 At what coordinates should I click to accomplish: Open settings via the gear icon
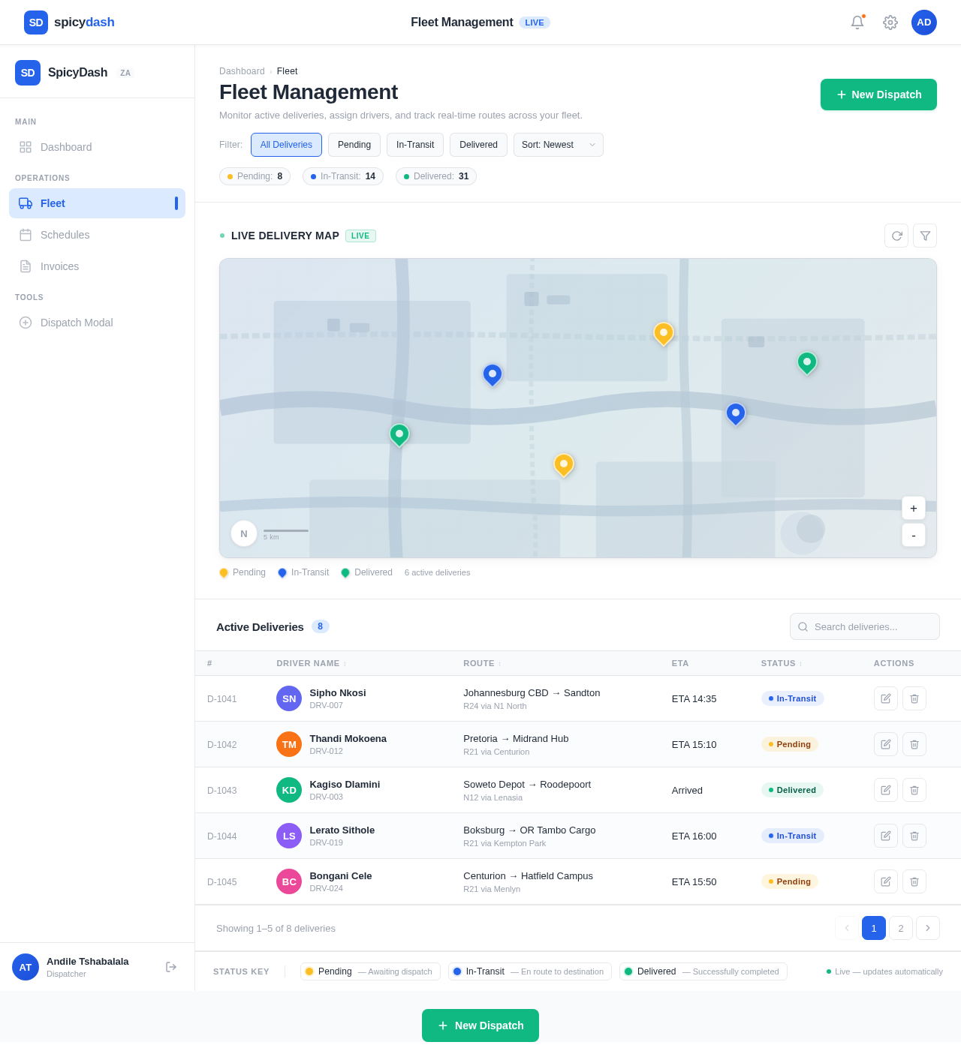tap(890, 23)
